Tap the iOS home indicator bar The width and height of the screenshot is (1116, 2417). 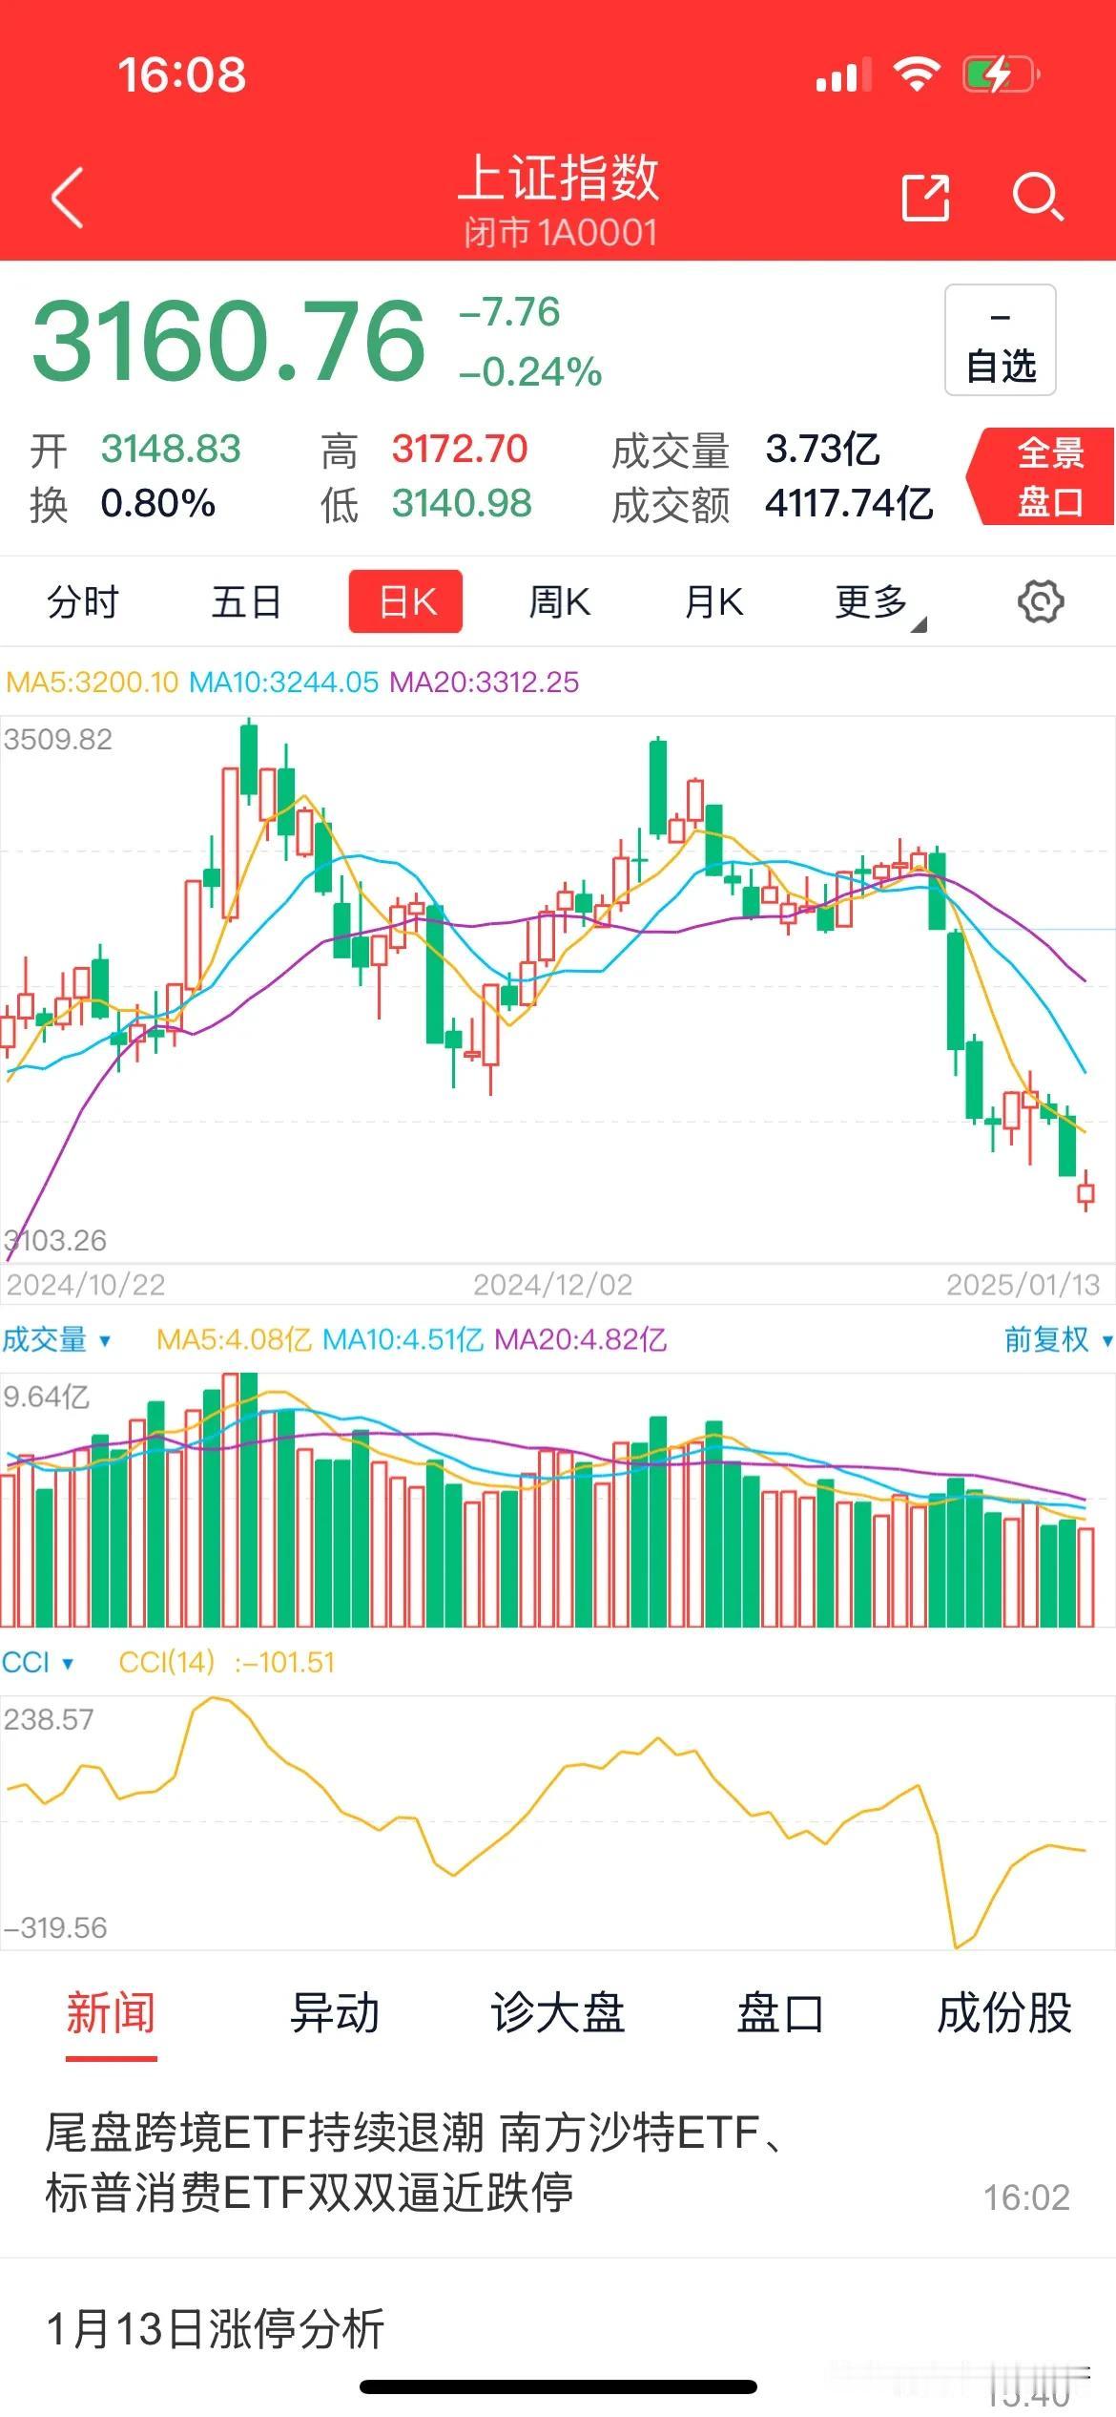pos(558,2387)
